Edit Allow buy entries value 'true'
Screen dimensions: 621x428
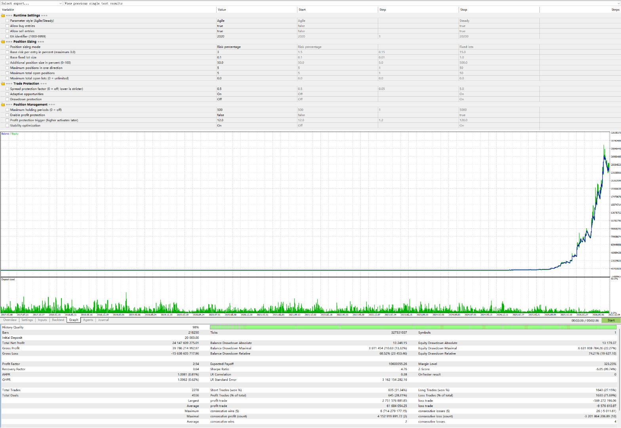257,26
